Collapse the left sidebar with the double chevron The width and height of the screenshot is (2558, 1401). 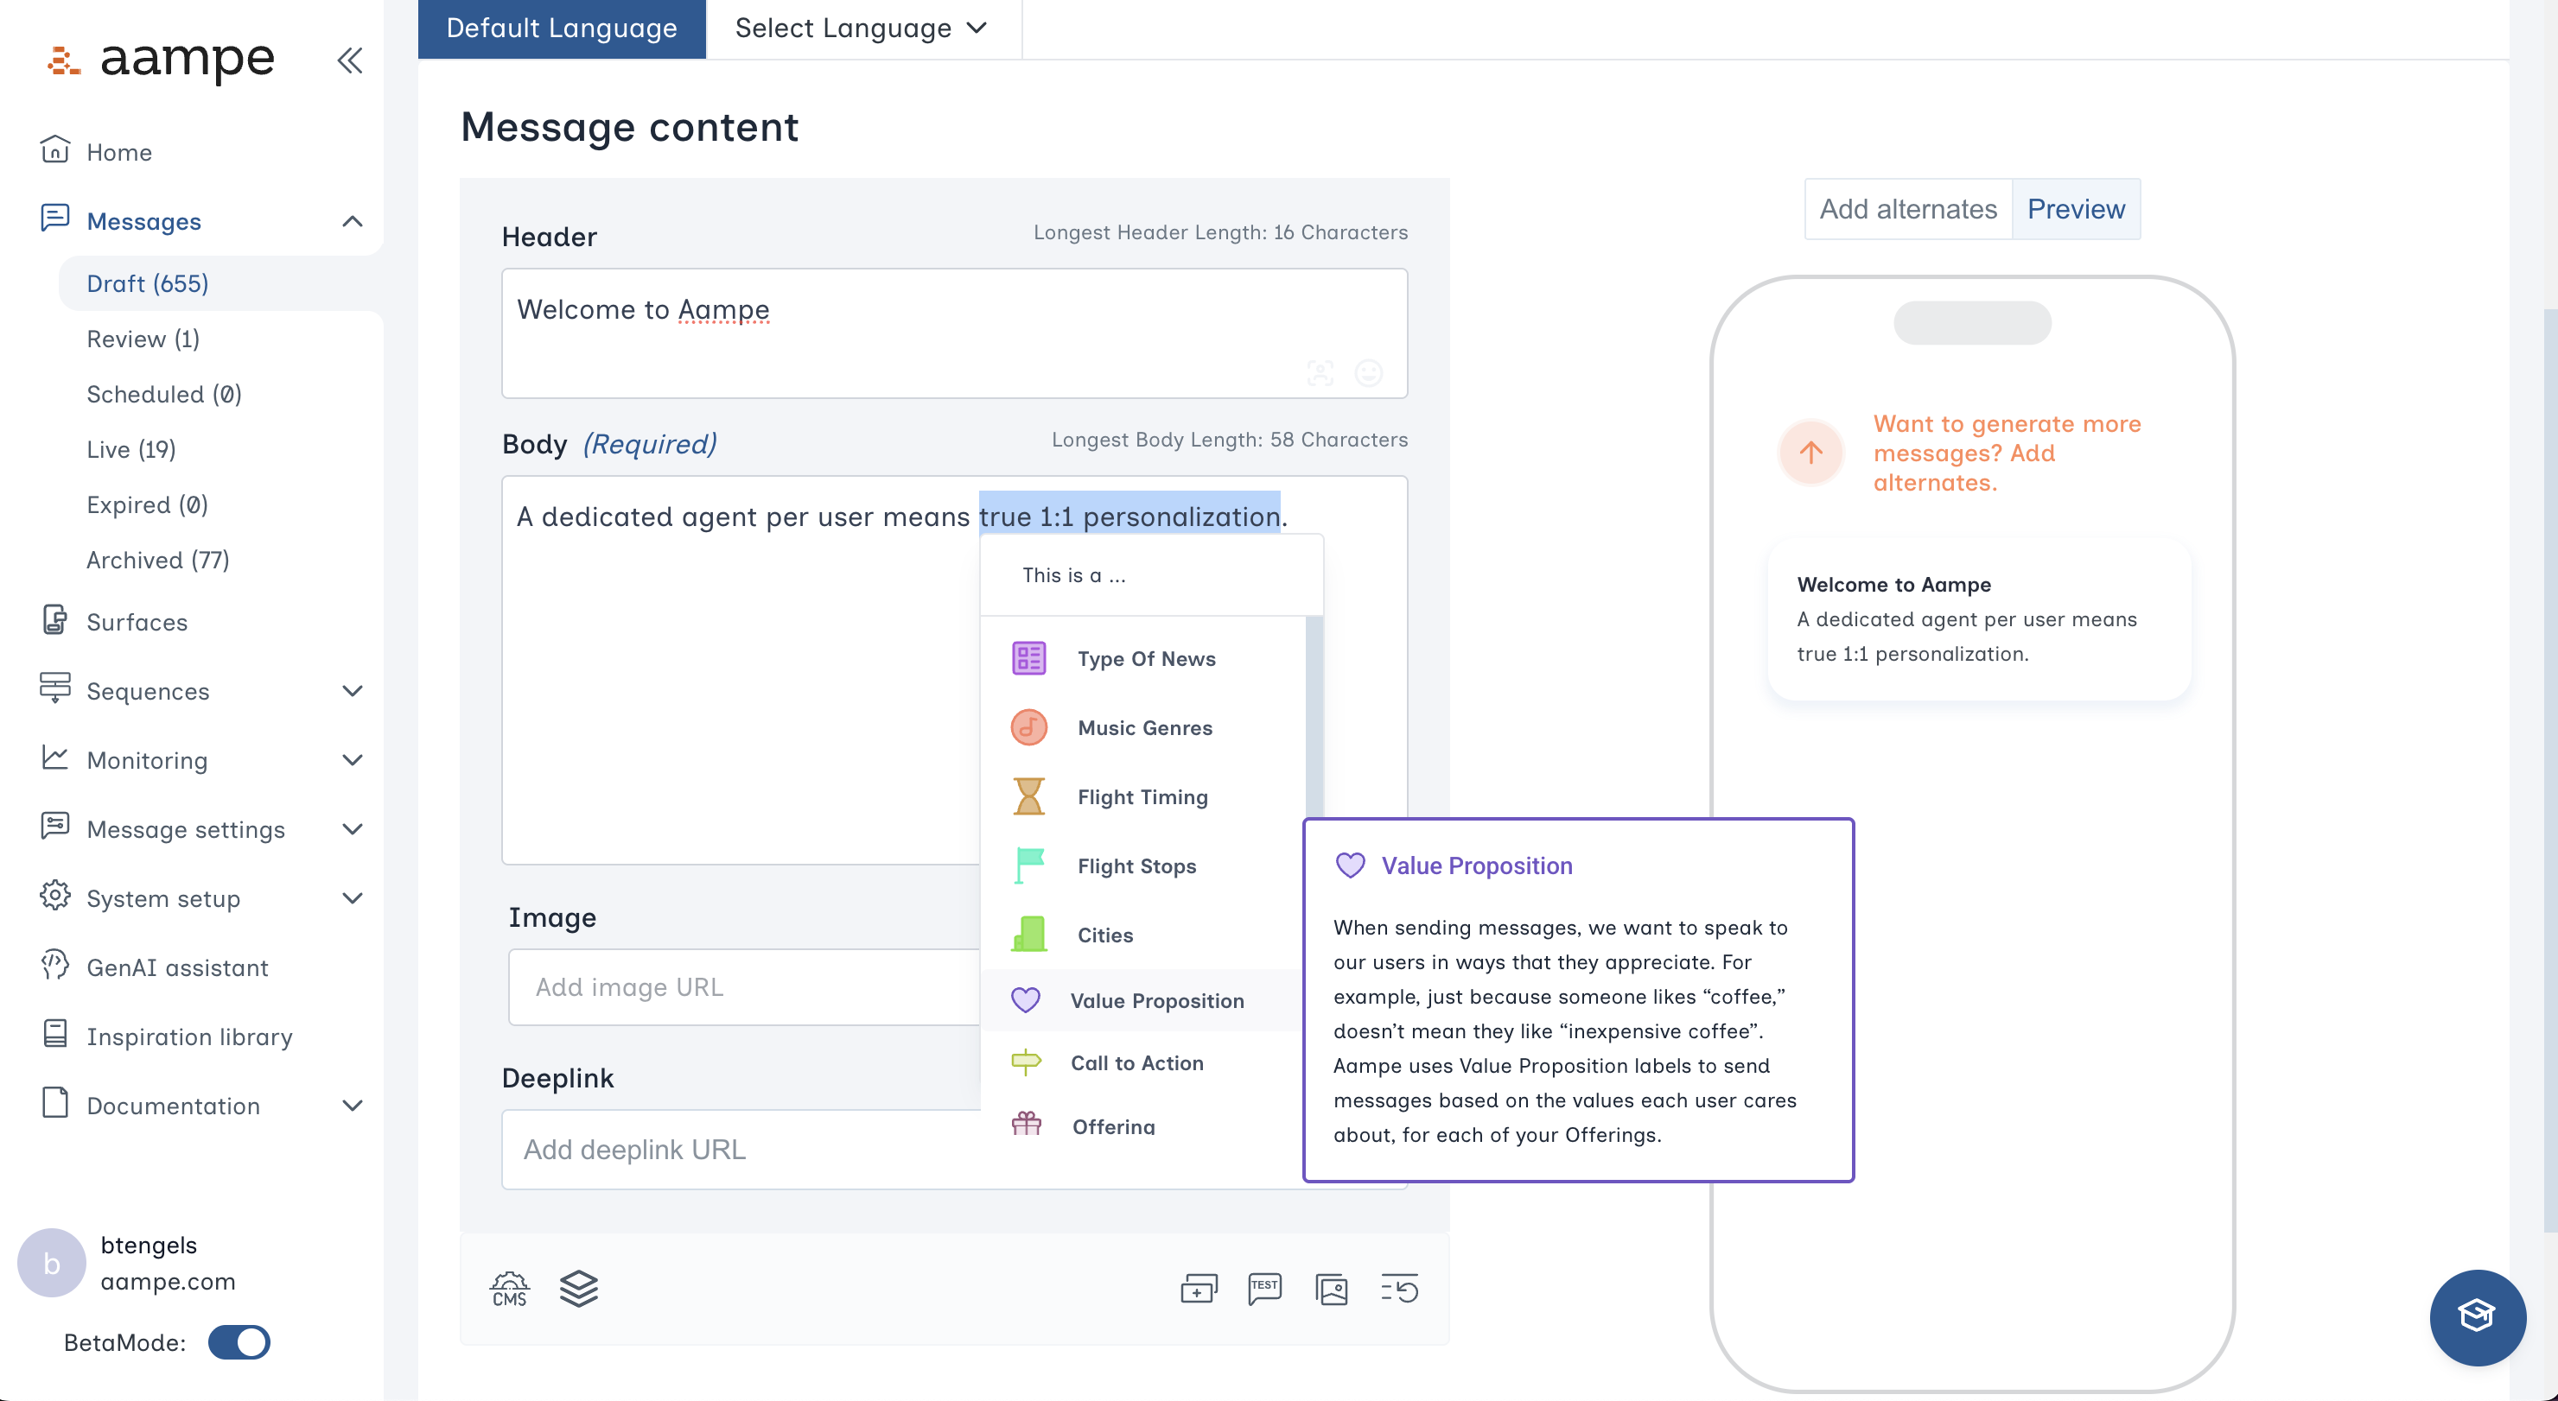pyautogui.click(x=349, y=60)
